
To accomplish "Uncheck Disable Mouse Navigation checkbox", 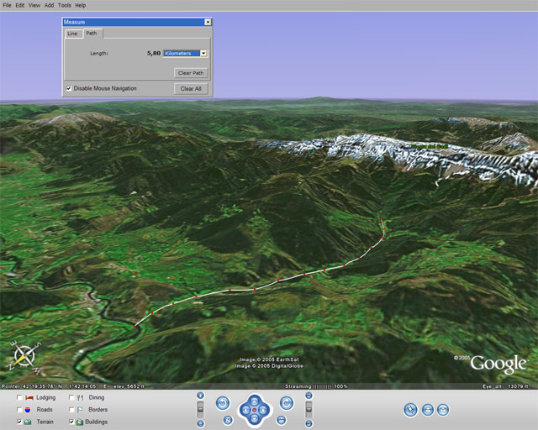I will tap(68, 88).
